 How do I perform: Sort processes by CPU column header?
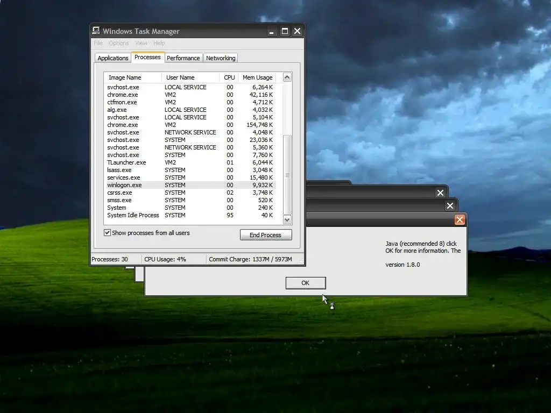229,77
